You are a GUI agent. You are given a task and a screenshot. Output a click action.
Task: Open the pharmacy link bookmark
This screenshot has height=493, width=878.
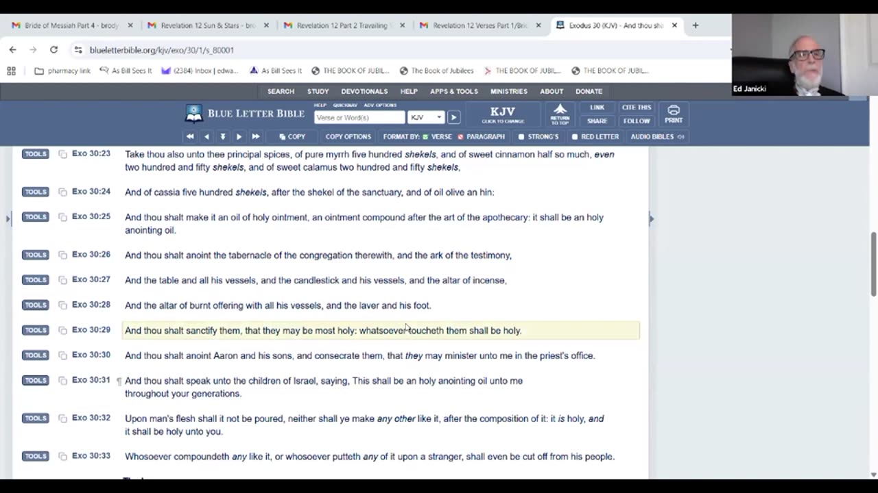pos(62,71)
